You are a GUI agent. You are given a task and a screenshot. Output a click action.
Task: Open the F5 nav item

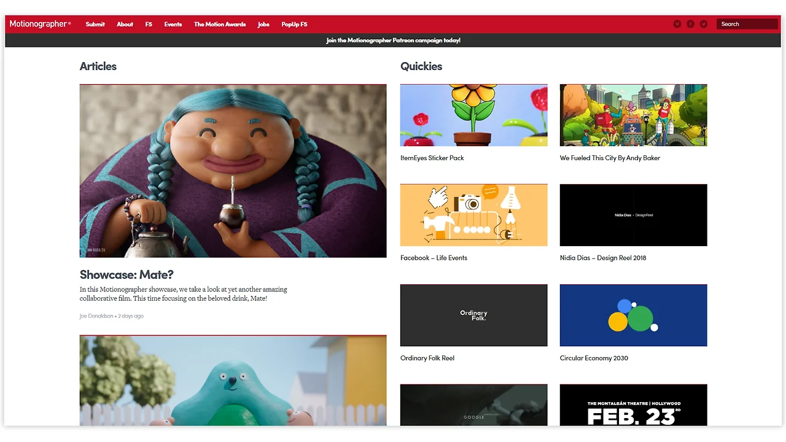[149, 25]
